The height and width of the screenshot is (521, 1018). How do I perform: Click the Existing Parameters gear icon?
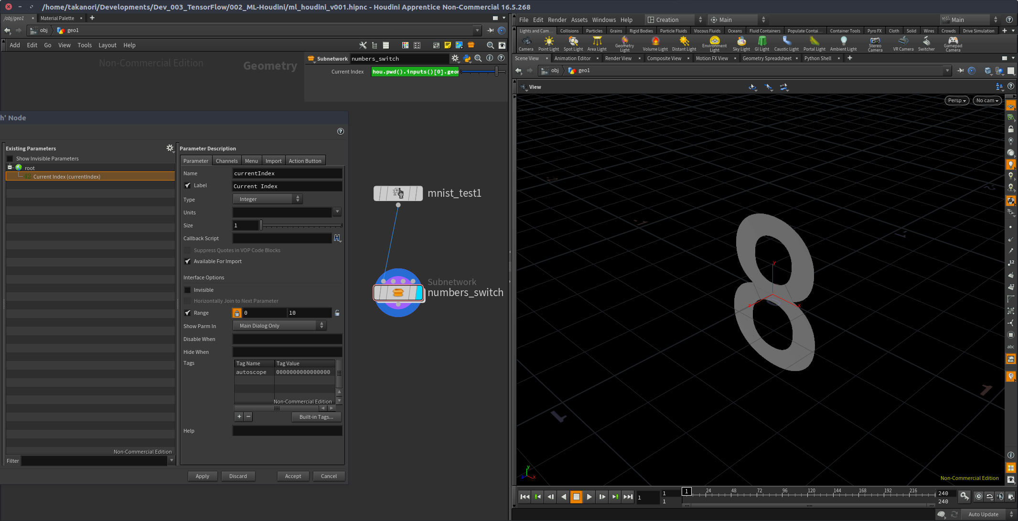[170, 148]
